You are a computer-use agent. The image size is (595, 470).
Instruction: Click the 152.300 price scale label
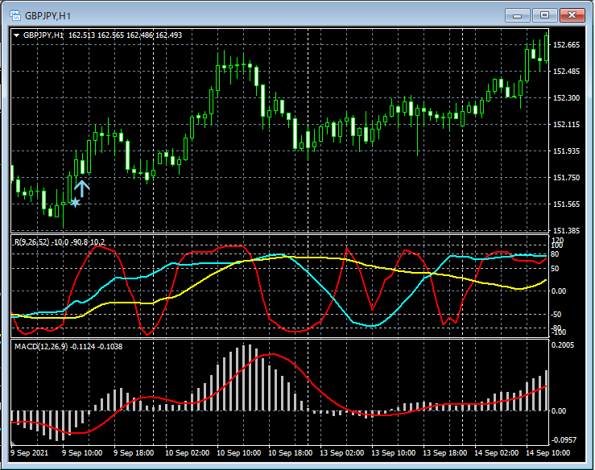coord(568,98)
